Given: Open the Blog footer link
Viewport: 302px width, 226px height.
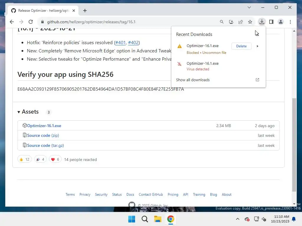Looking at the screenshot, I should 214,195.
